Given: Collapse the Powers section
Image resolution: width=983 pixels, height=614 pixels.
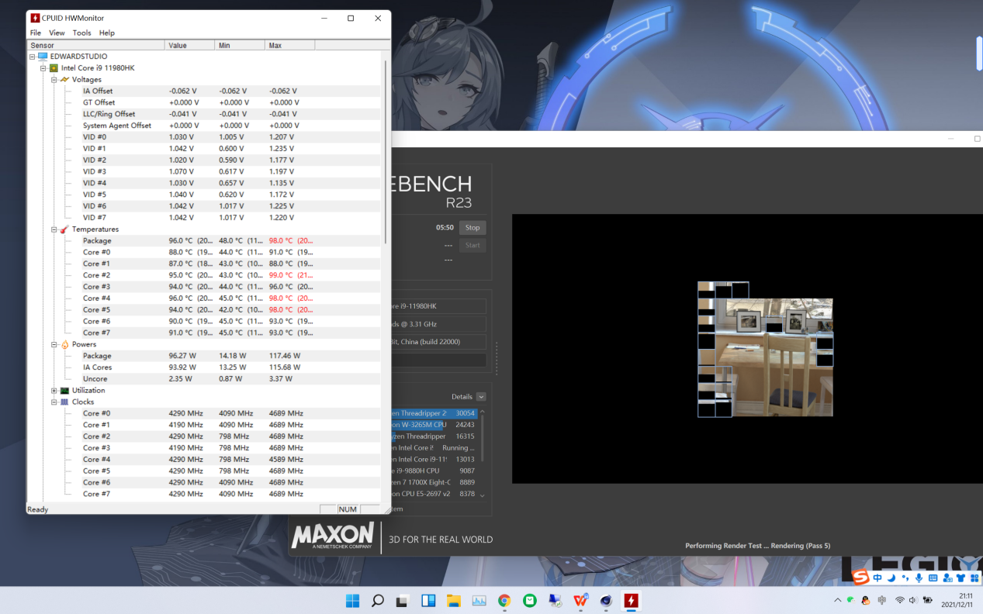Looking at the screenshot, I should pos(54,344).
